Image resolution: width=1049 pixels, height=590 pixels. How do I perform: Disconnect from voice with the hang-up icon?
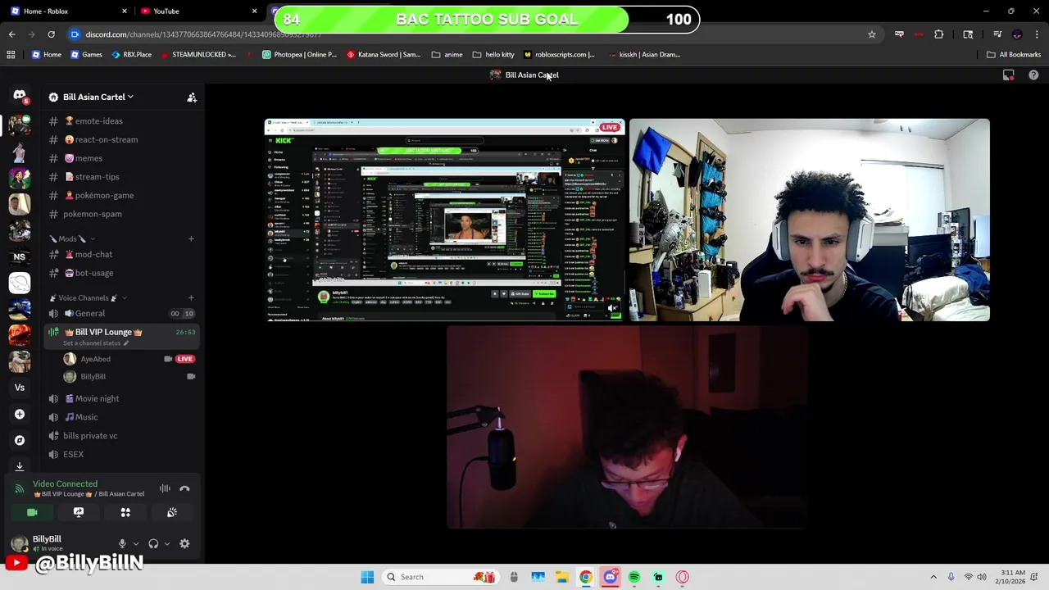pos(184,488)
